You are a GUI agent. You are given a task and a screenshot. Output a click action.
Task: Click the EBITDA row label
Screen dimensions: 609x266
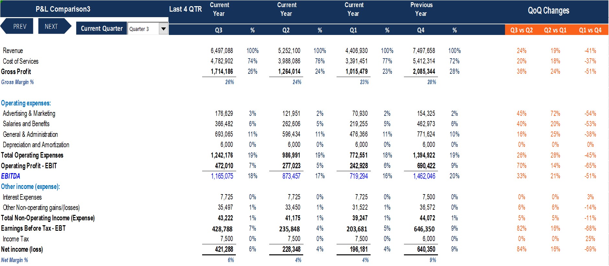10,176
